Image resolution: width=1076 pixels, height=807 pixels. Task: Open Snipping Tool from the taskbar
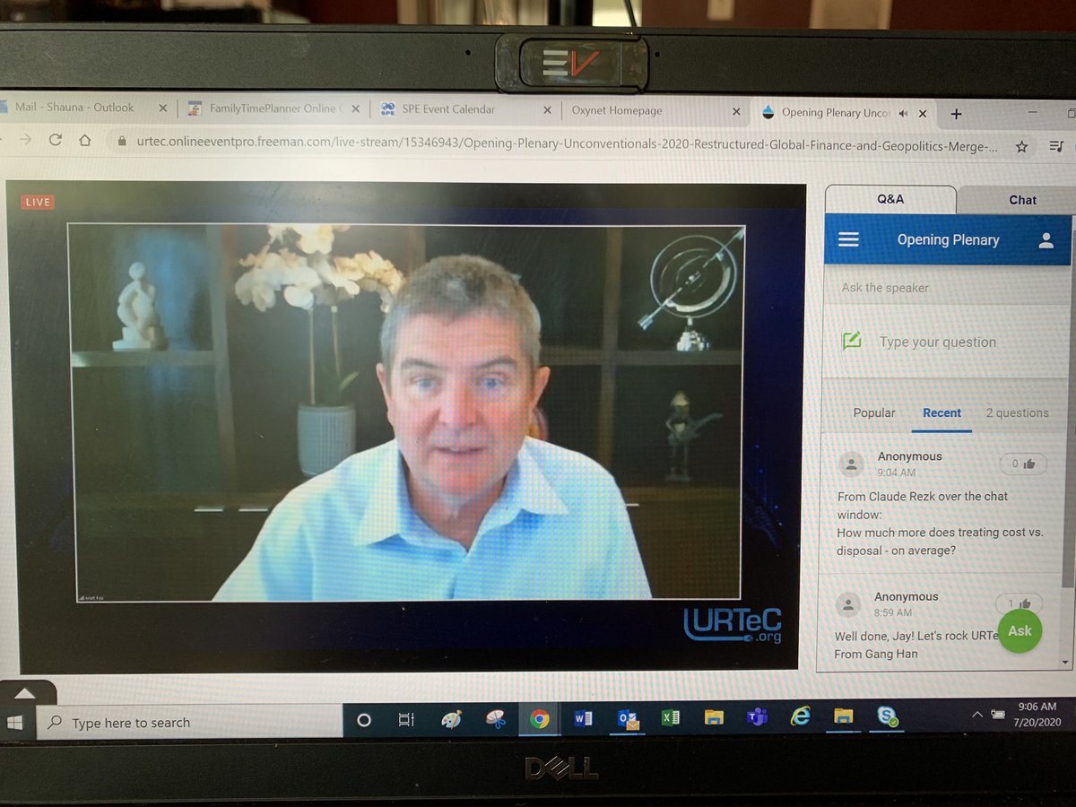495,718
